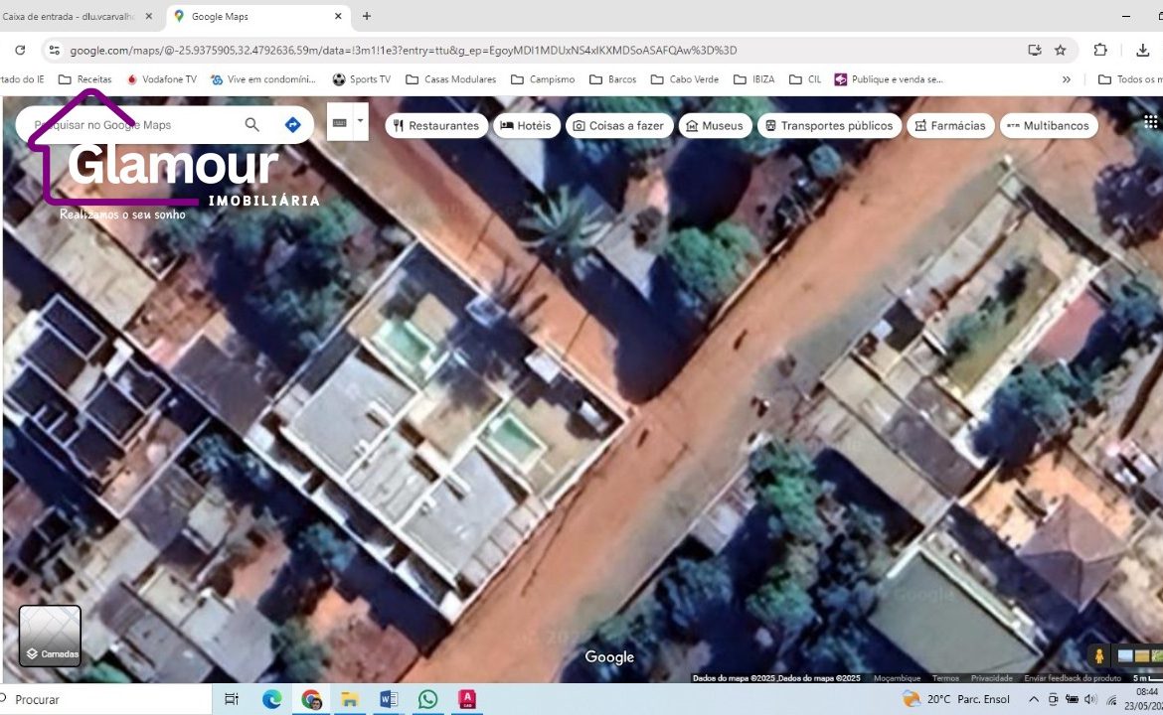Expand the hidden bookmarks overflow chevron
Viewport: 1163px width, 715px height.
(x=1067, y=79)
